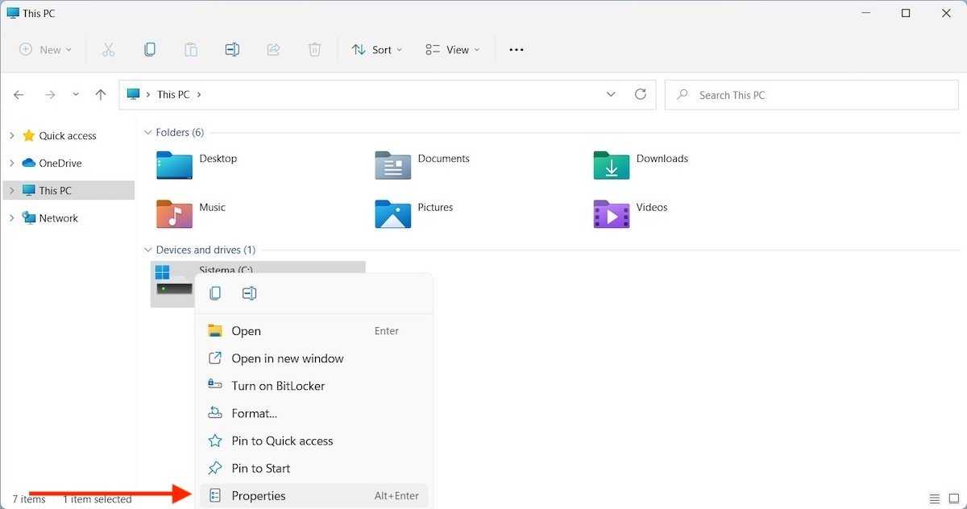Switch to details view in status bar
The width and height of the screenshot is (967, 509).
(x=935, y=499)
